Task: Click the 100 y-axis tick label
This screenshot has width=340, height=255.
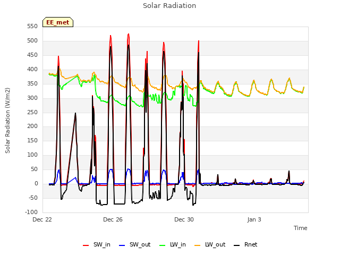Action: pos(32,155)
